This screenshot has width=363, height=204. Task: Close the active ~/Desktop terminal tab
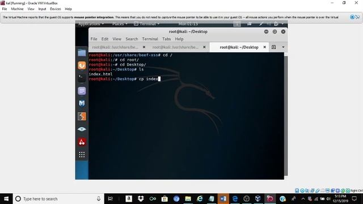[x=265, y=47]
